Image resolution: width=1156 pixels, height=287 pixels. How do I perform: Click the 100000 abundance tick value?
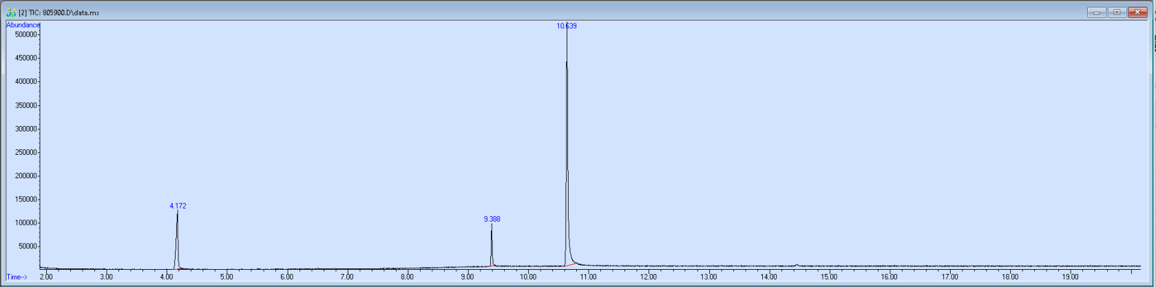(x=26, y=223)
